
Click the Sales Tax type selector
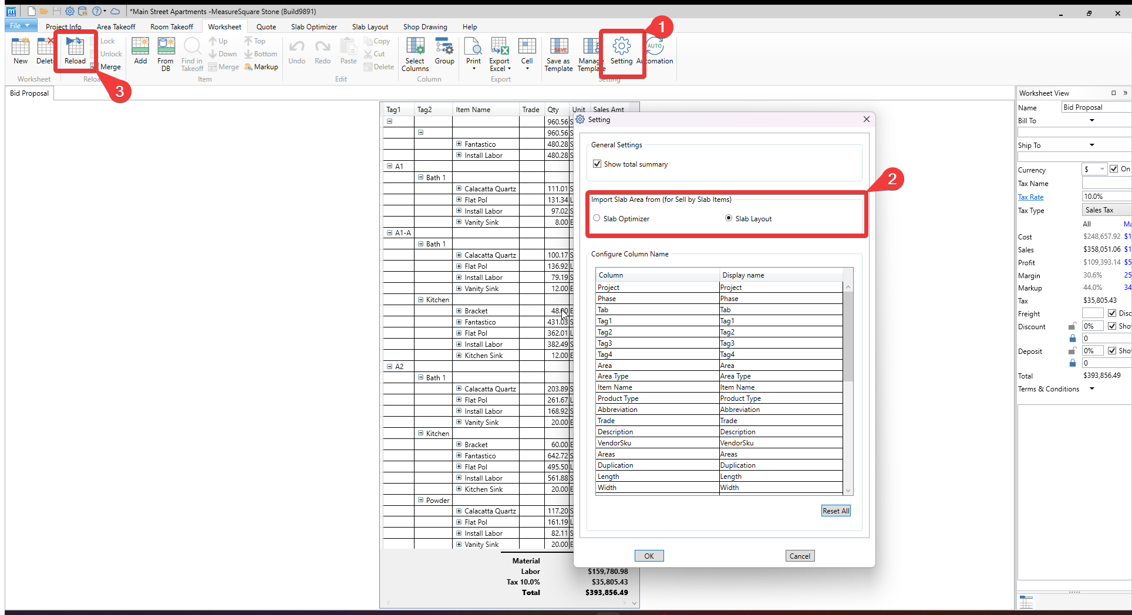[1106, 210]
